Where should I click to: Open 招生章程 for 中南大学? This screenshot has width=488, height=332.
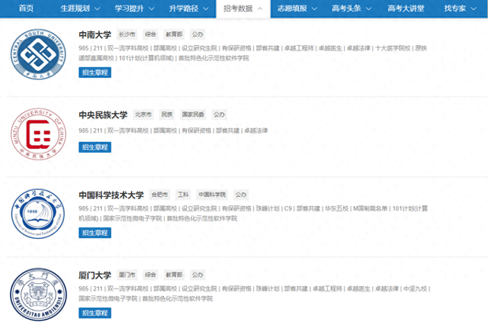(95, 73)
